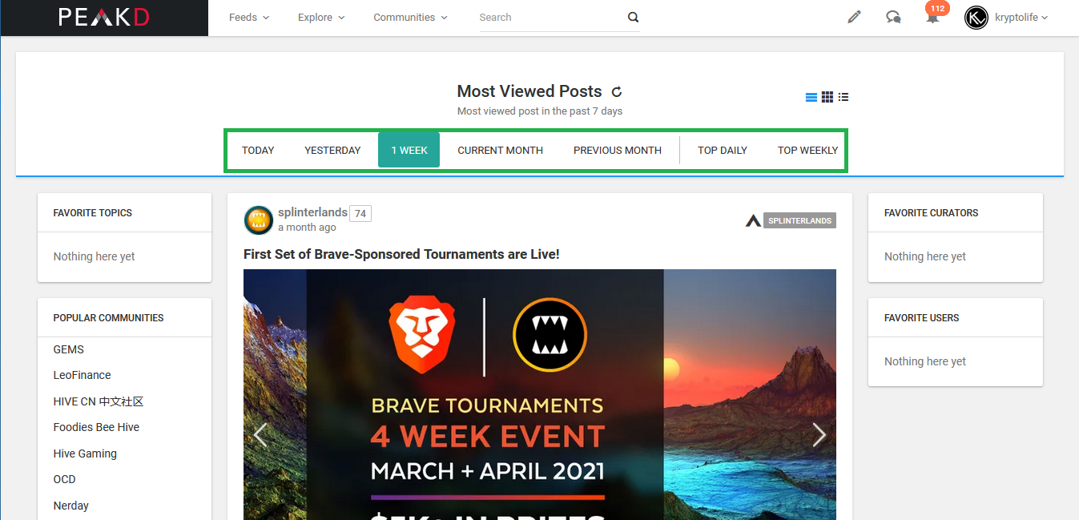Open the PeakD home logo

pyautogui.click(x=104, y=17)
